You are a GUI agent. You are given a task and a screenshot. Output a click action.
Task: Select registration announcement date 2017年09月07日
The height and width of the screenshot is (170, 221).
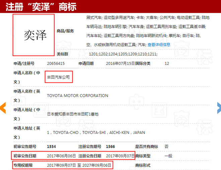coord(120,156)
